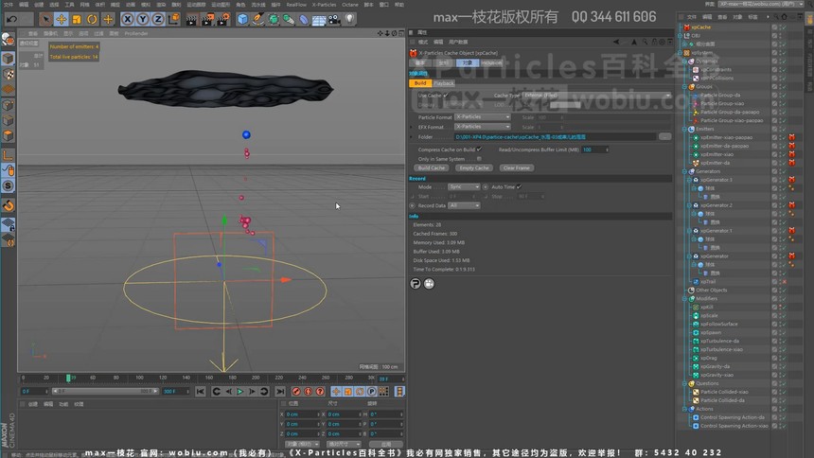
Task: Select the Particle Collided-xiao question
Action: [724, 392]
